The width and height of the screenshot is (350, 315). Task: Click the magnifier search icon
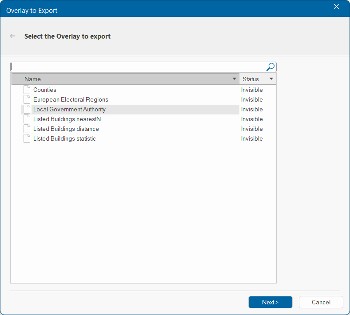pyautogui.click(x=270, y=67)
